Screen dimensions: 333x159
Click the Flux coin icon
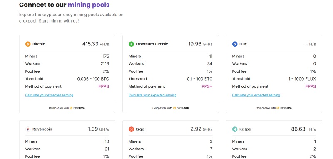[235, 44]
